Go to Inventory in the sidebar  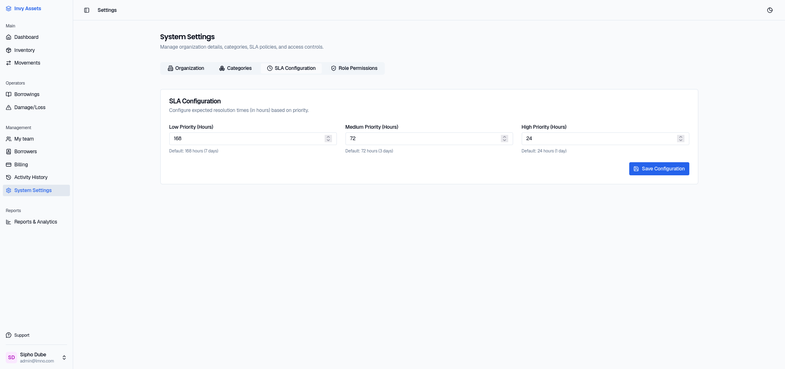(x=36, y=50)
